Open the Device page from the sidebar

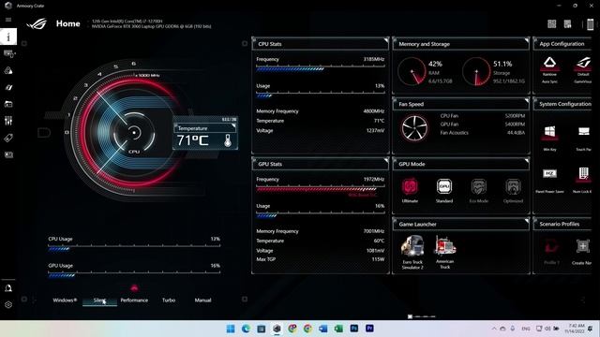point(8,54)
